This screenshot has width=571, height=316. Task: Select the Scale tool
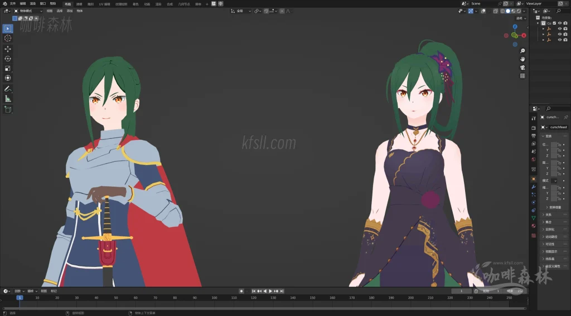point(8,69)
